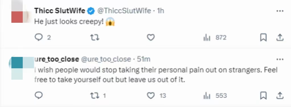Image resolution: width=291 pixels, height=107 pixels.
Task: Bookmark the ure_too_close tweet
Action: pyautogui.click(x=263, y=96)
